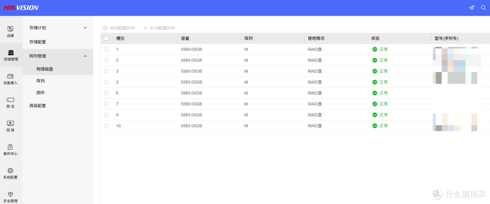Click green status icon for slot 6
490x204 pixels.
(375, 93)
